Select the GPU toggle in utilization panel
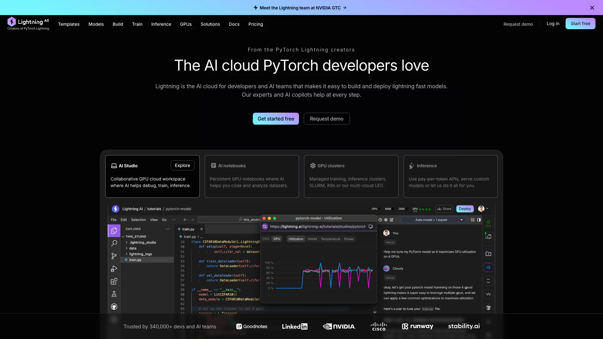 click(x=277, y=239)
